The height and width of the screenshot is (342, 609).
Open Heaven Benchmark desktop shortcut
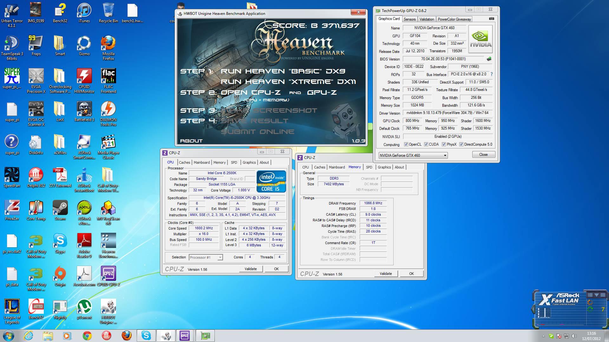click(x=108, y=246)
